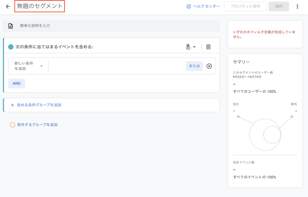Screen dimensions: 308x197
Task: Click the touch-hand event scope icon
Action: 188,47
